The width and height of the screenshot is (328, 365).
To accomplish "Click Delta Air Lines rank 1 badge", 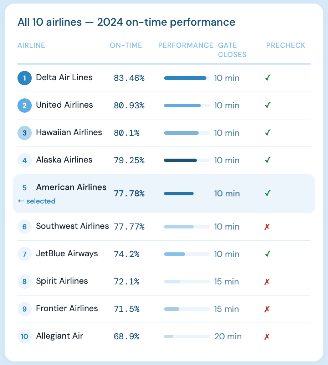I will 25,78.
